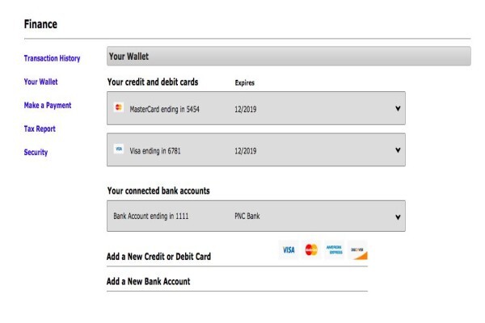485x323 pixels.
Task: Select the Visa ending in 6781 row
Action: click(256, 149)
